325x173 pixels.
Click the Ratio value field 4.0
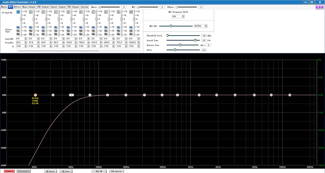[x=204, y=50]
